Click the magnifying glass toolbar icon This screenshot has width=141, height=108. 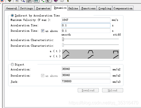pos(23,1)
